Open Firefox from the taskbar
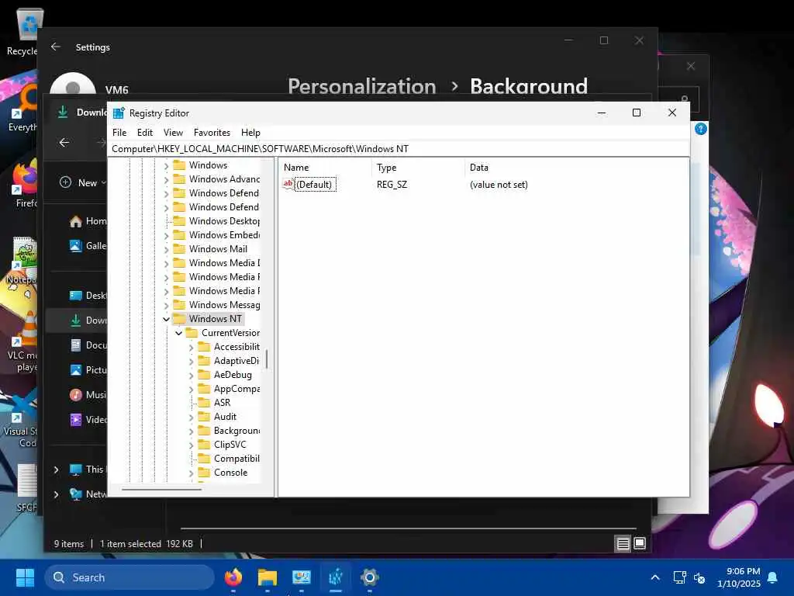The image size is (794, 596). [x=233, y=577]
